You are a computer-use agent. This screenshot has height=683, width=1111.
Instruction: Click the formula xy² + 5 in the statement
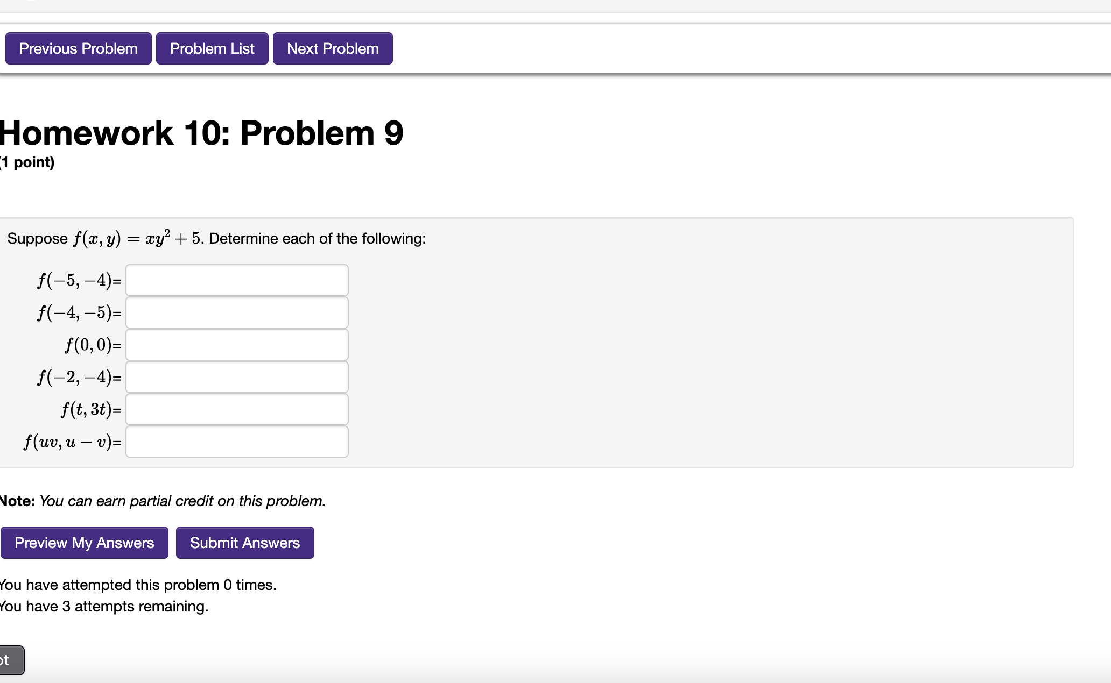click(172, 239)
